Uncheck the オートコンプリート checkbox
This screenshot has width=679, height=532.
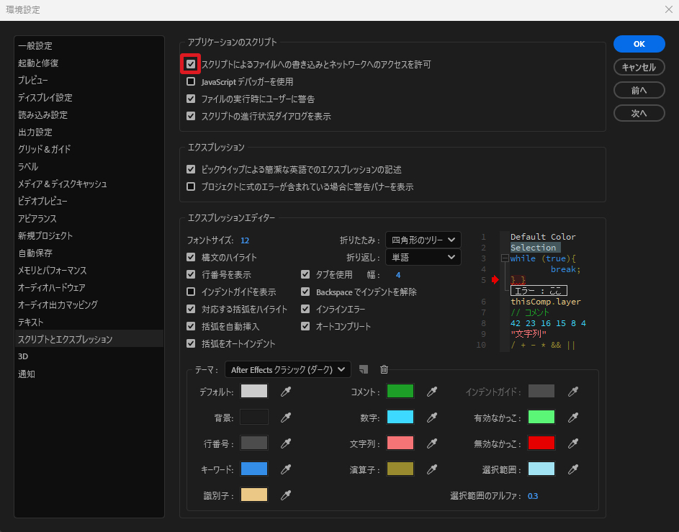pyautogui.click(x=305, y=327)
